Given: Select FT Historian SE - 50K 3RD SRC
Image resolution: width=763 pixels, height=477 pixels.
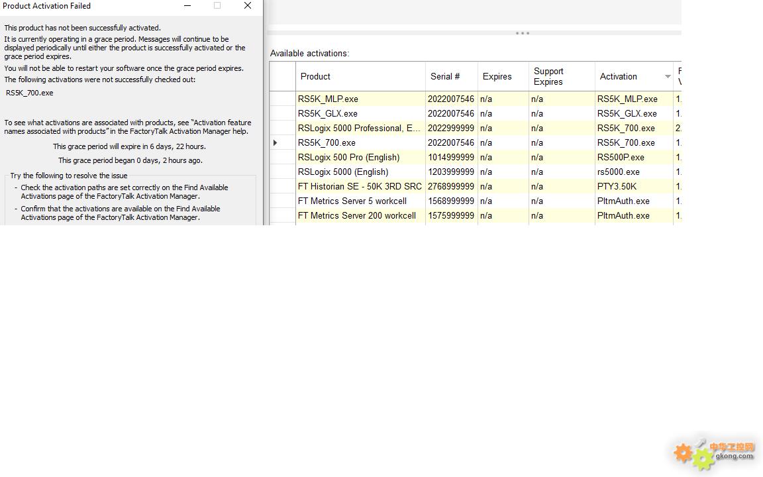Looking at the screenshot, I should pyautogui.click(x=360, y=186).
